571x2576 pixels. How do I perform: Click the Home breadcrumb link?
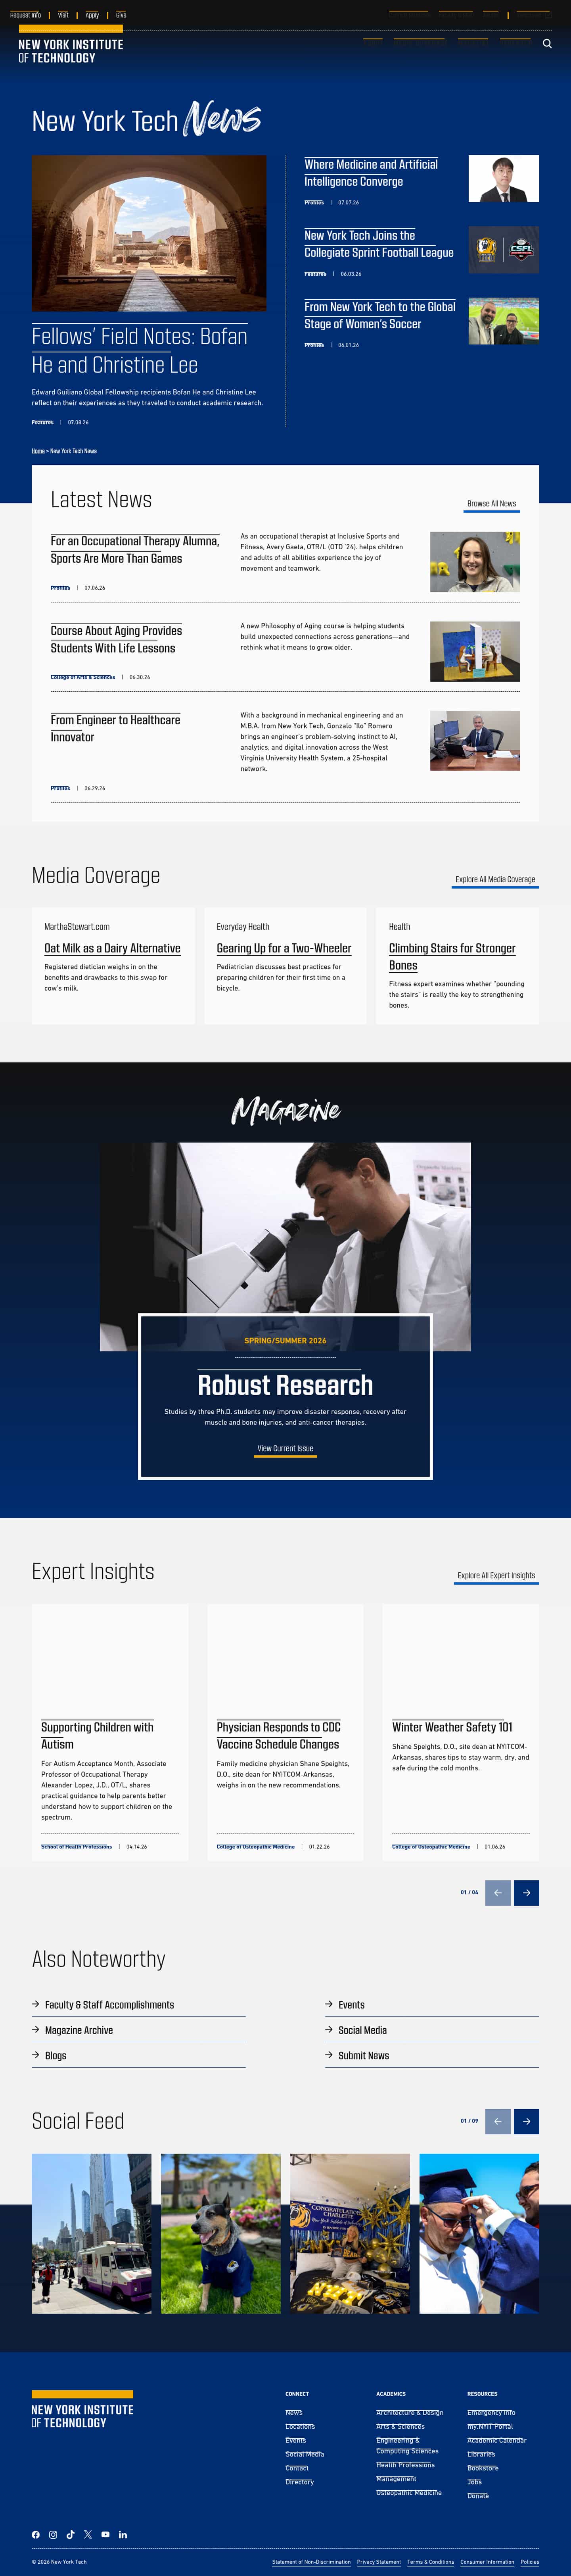[38, 451]
